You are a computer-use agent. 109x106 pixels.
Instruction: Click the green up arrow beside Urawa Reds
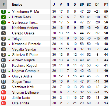9,17
